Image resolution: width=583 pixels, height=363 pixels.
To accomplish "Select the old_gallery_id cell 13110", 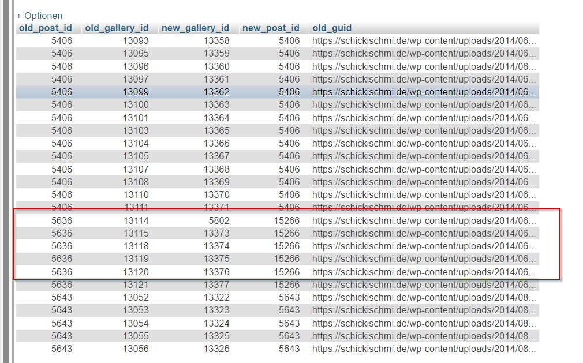I will pos(136,194).
